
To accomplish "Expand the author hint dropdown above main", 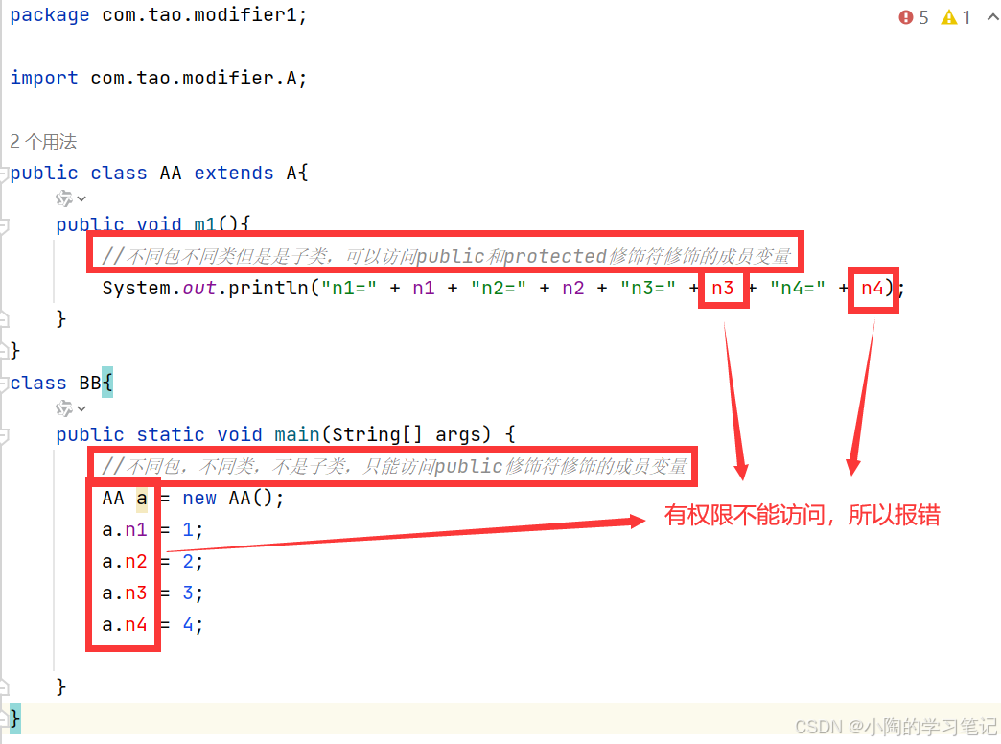I will (81, 408).
